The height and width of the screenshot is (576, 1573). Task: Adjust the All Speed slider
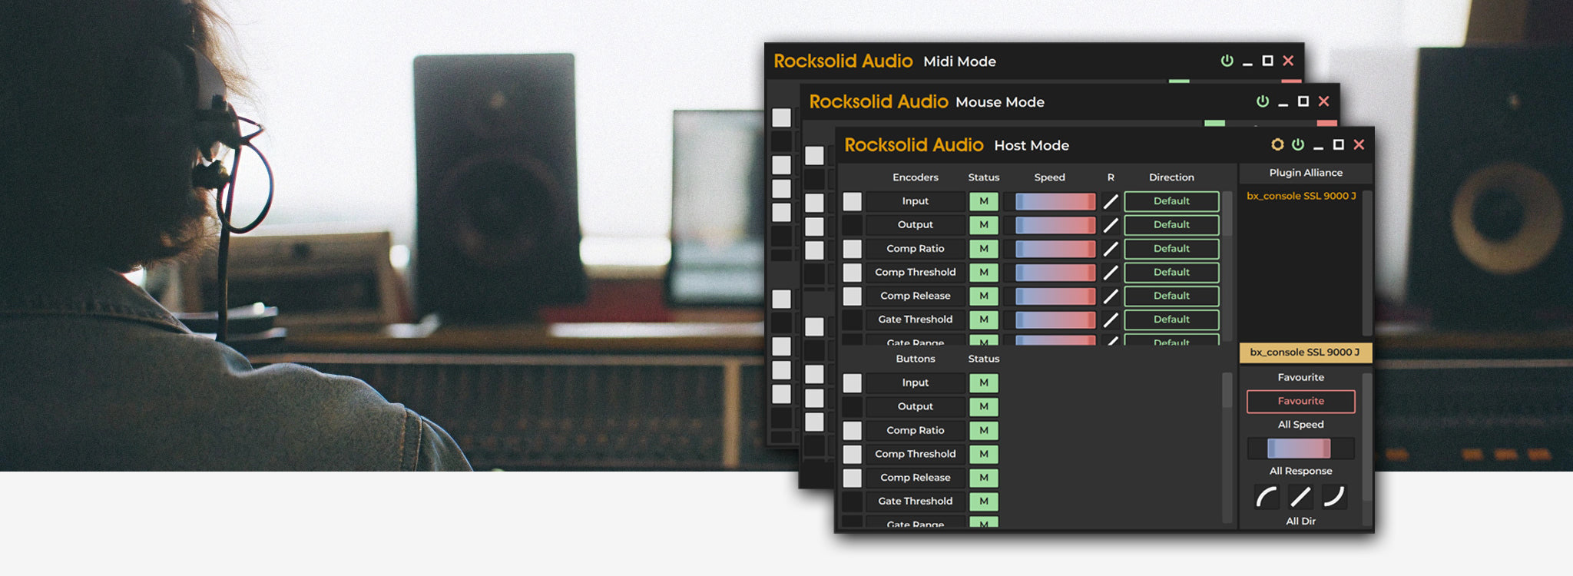pos(1300,449)
